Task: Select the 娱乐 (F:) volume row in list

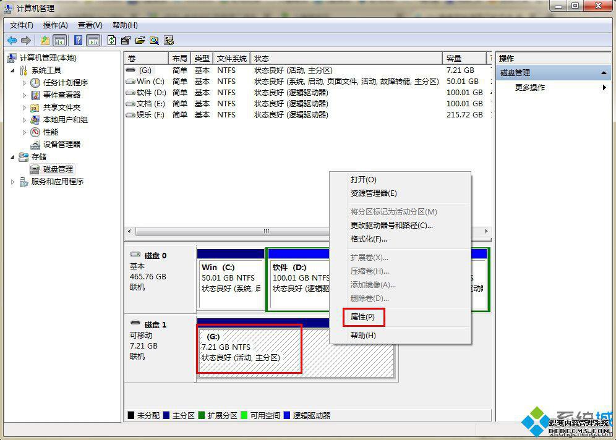Action: pos(307,114)
